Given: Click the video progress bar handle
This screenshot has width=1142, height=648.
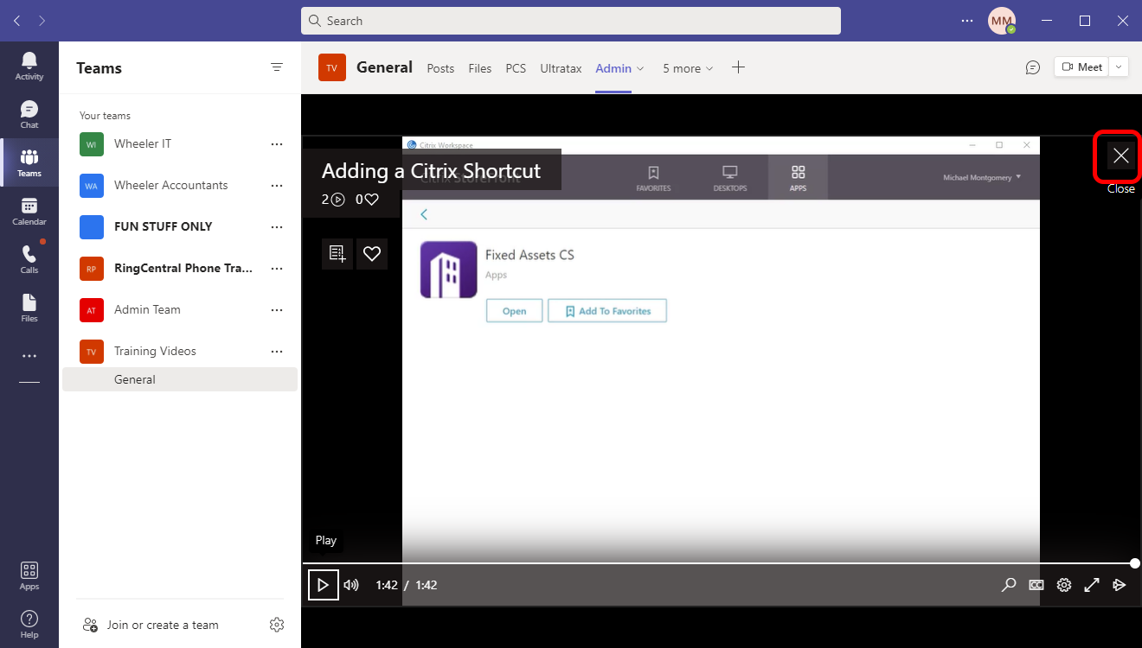Looking at the screenshot, I should (1135, 563).
